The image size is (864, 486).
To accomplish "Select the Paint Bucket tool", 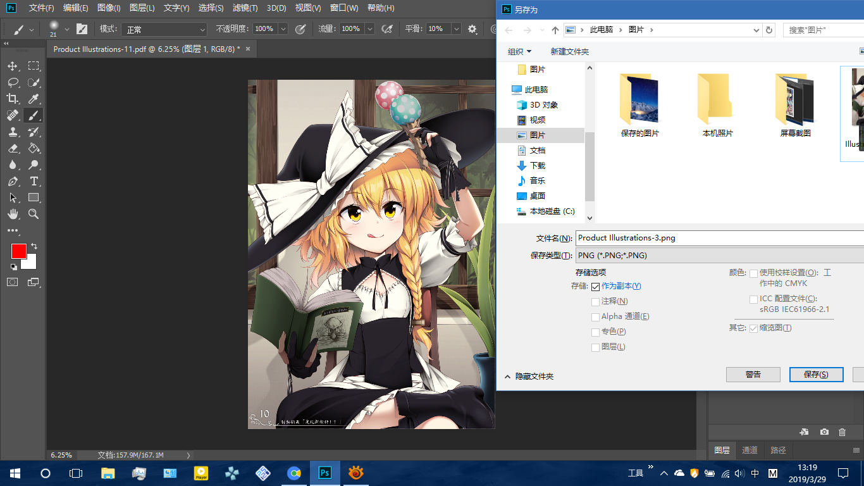I will [34, 148].
